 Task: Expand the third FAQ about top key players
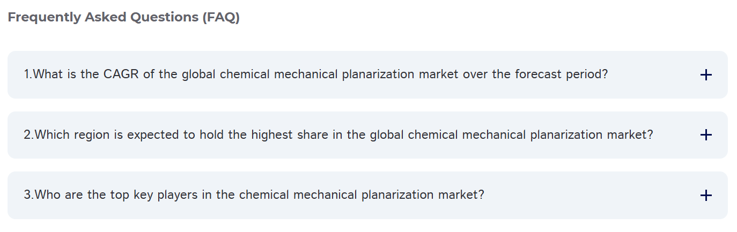(x=367, y=195)
